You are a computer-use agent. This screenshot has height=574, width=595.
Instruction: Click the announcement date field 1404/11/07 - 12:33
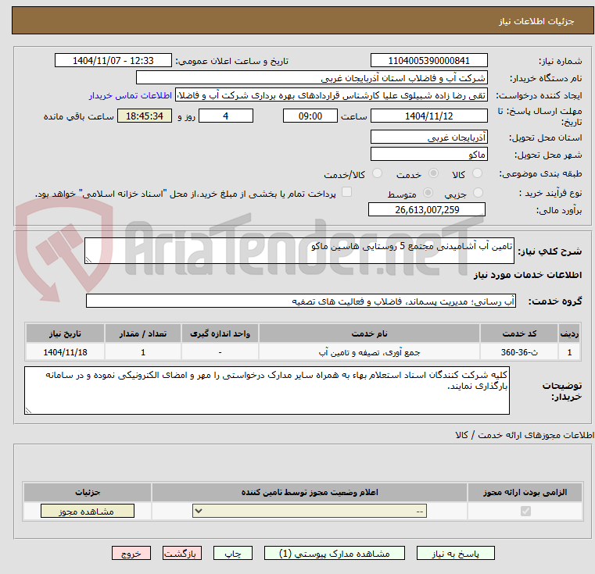click(x=113, y=60)
